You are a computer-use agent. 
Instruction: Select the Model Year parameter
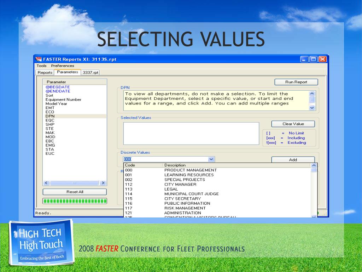(56, 104)
